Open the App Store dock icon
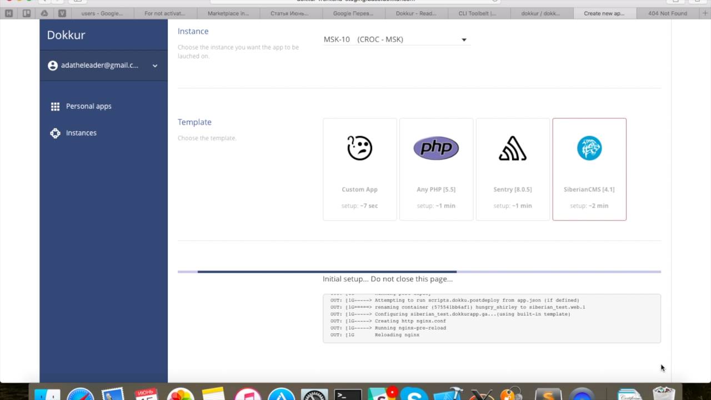 (281, 393)
